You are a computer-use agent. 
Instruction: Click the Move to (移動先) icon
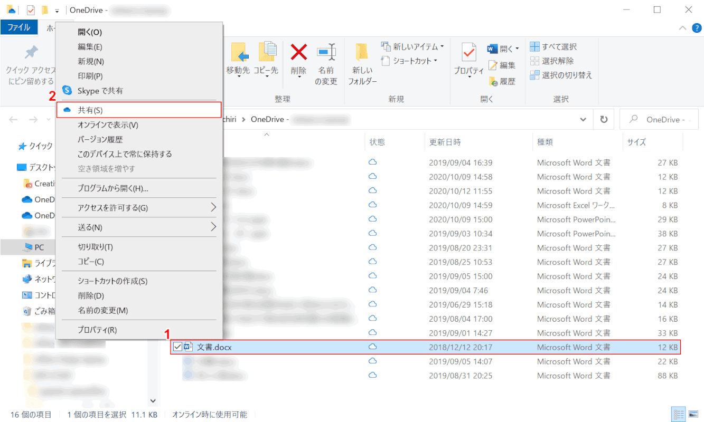pos(240,52)
